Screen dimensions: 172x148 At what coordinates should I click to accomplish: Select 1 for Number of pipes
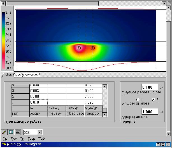click(138, 100)
